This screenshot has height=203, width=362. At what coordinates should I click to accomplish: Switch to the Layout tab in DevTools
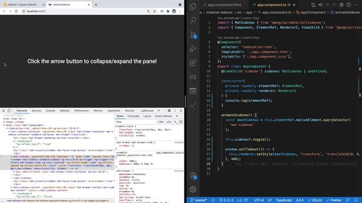(147, 116)
